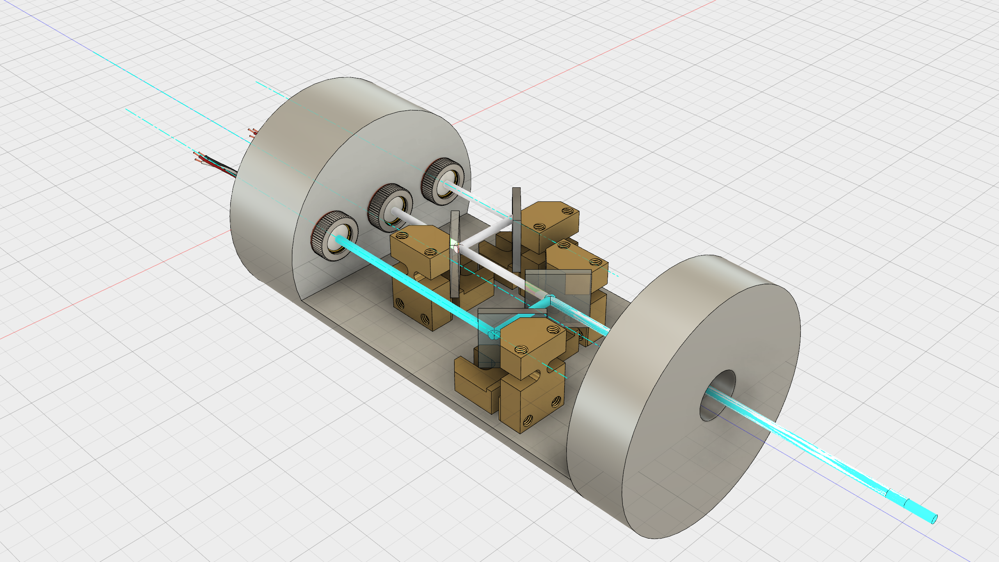Select the knurled mount emitting the cyan beam

(x=335, y=236)
